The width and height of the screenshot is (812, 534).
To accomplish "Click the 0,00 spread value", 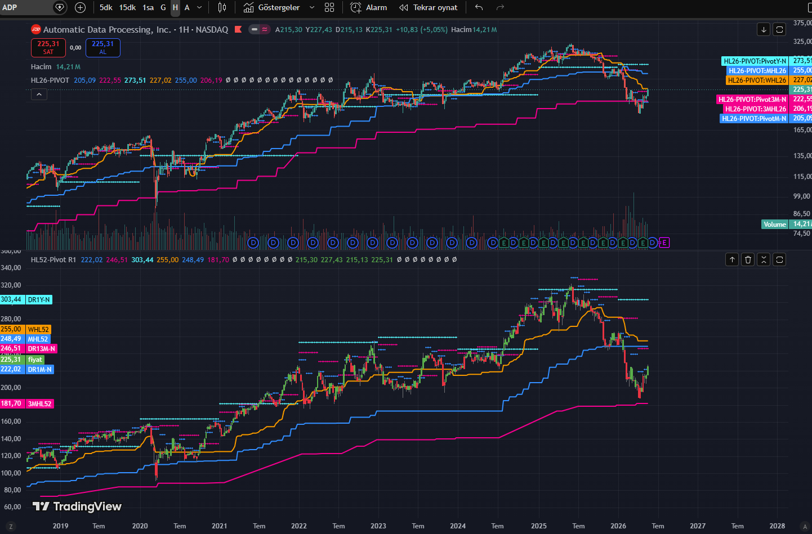I will click(x=75, y=48).
